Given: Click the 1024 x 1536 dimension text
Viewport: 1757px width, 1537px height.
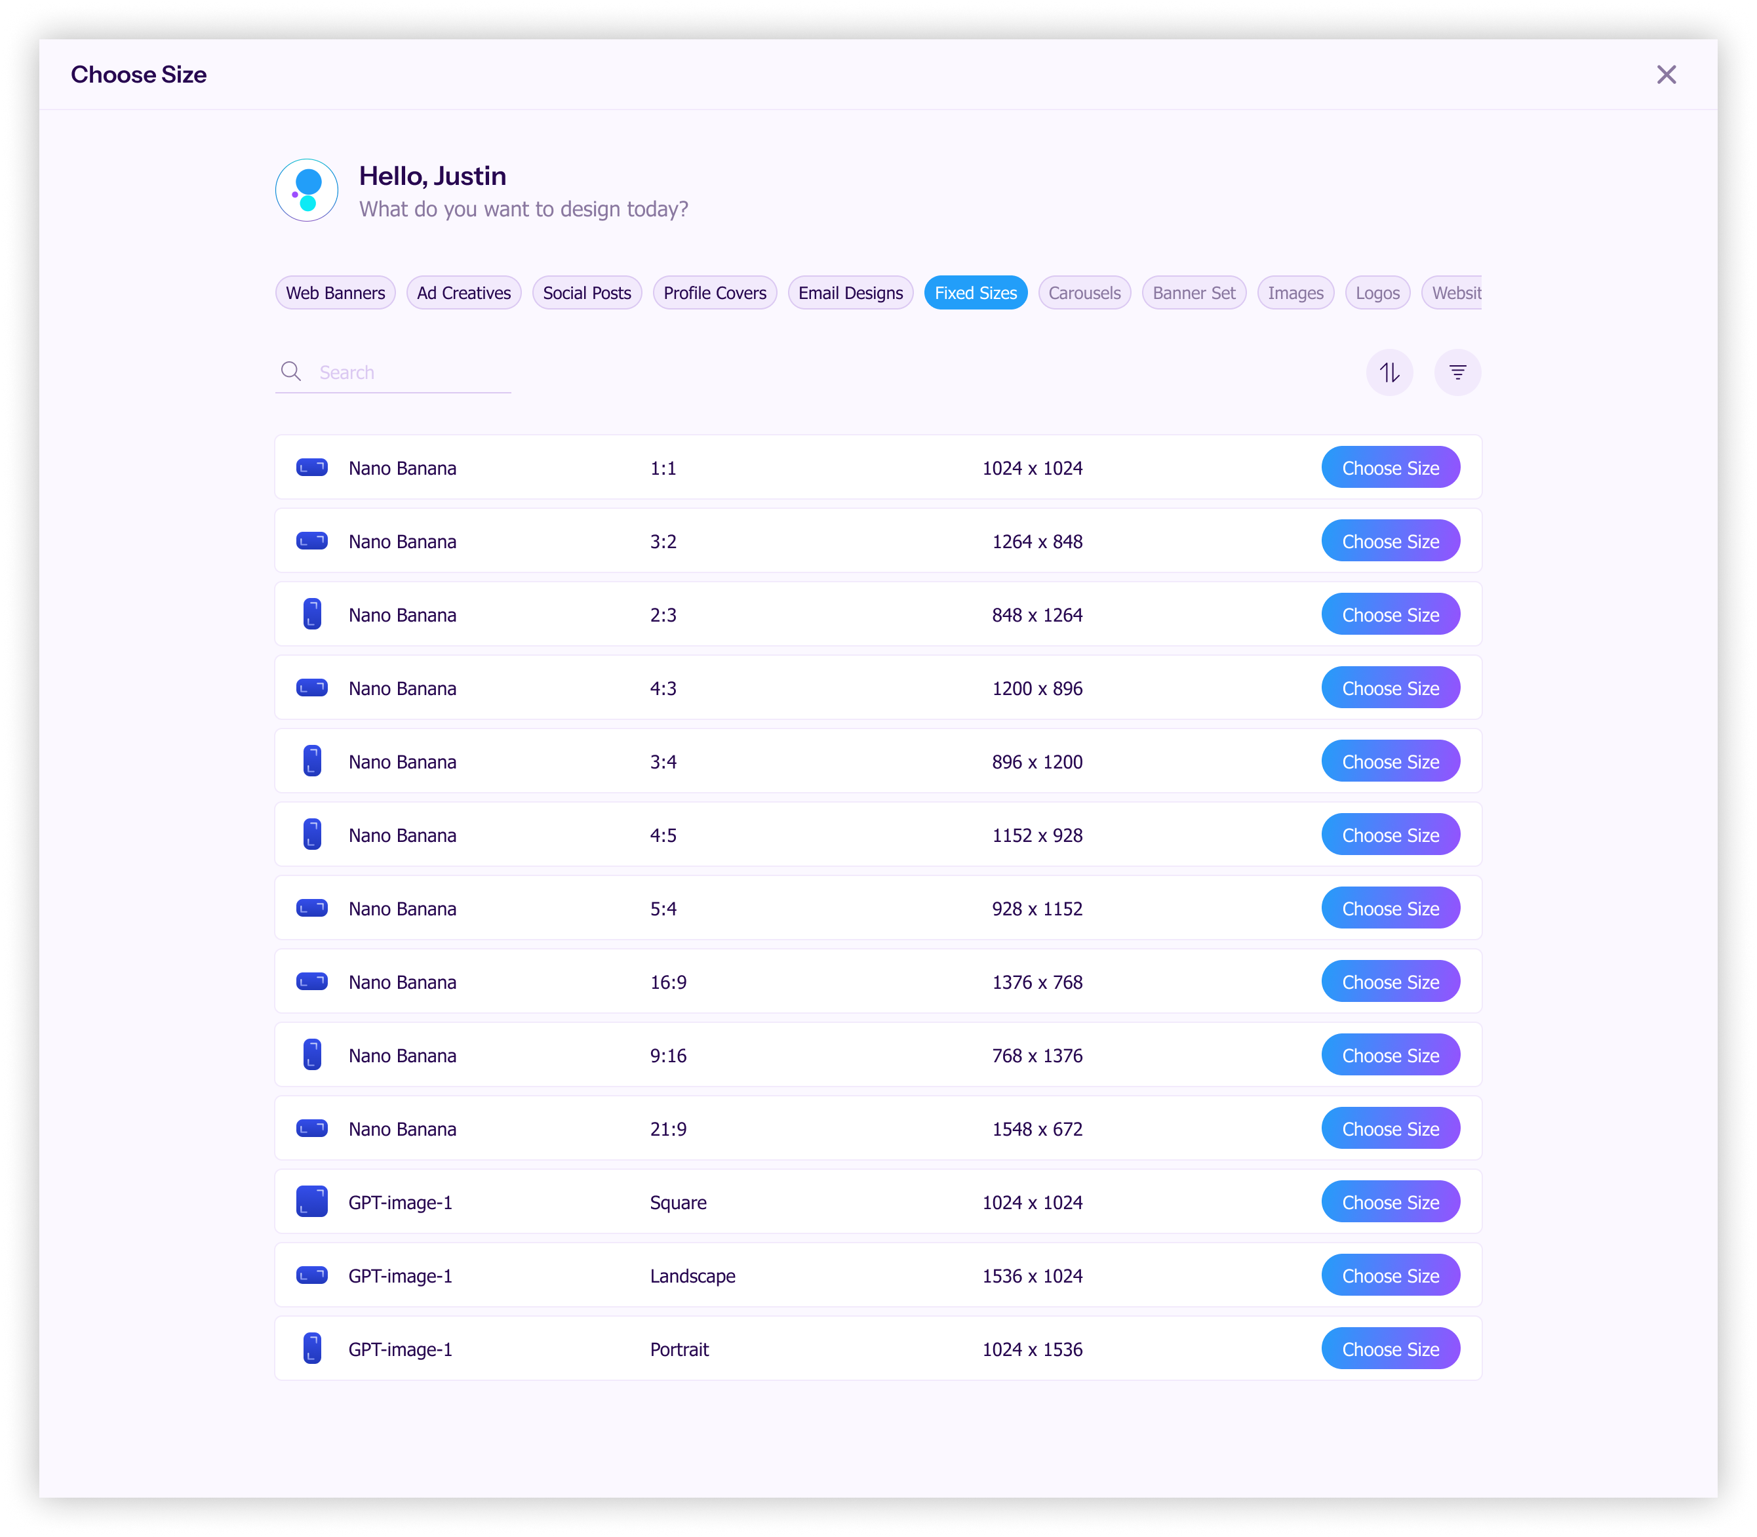Looking at the screenshot, I should [1033, 1349].
